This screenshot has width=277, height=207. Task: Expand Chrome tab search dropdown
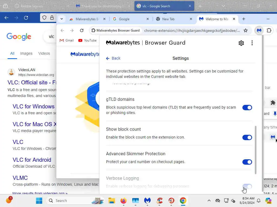tap(62, 19)
